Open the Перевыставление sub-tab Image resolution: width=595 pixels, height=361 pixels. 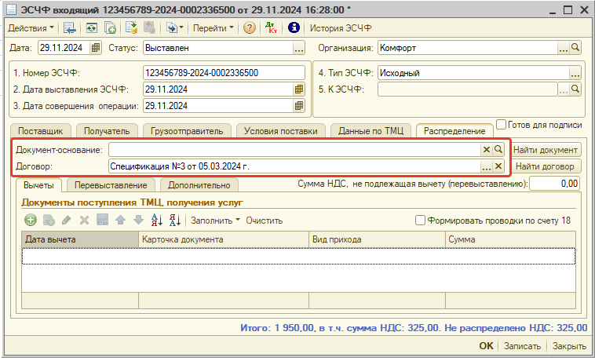point(111,185)
